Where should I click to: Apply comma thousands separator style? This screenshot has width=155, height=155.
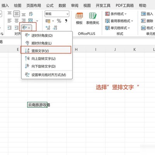66,21
